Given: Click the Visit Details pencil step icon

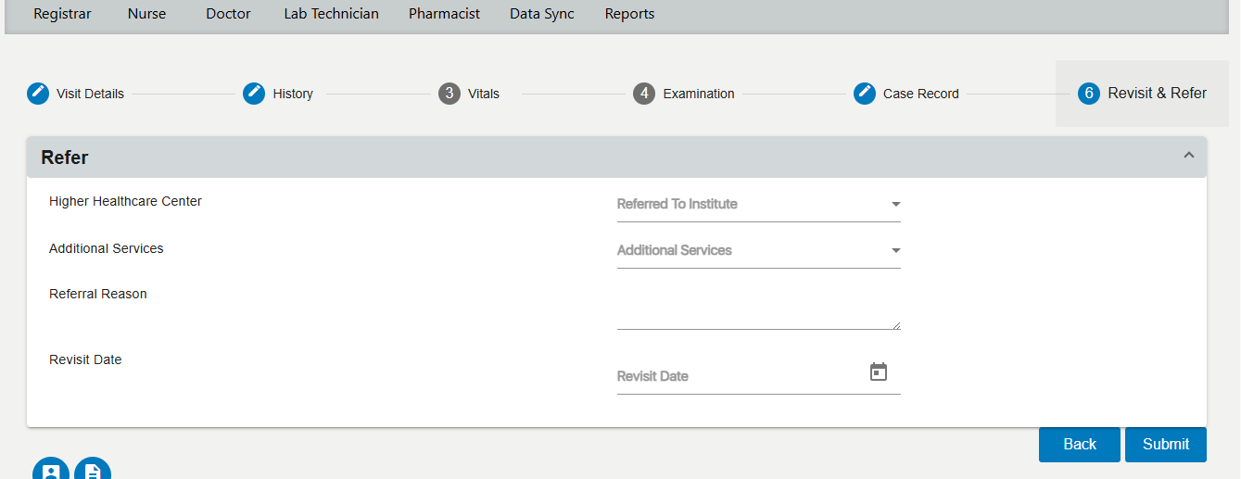Looking at the screenshot, I should [38, 94].
